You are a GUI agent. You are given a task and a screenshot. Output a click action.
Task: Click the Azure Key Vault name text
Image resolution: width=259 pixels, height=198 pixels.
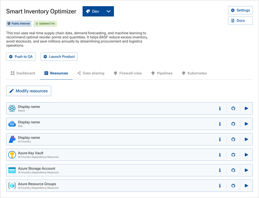31,153
